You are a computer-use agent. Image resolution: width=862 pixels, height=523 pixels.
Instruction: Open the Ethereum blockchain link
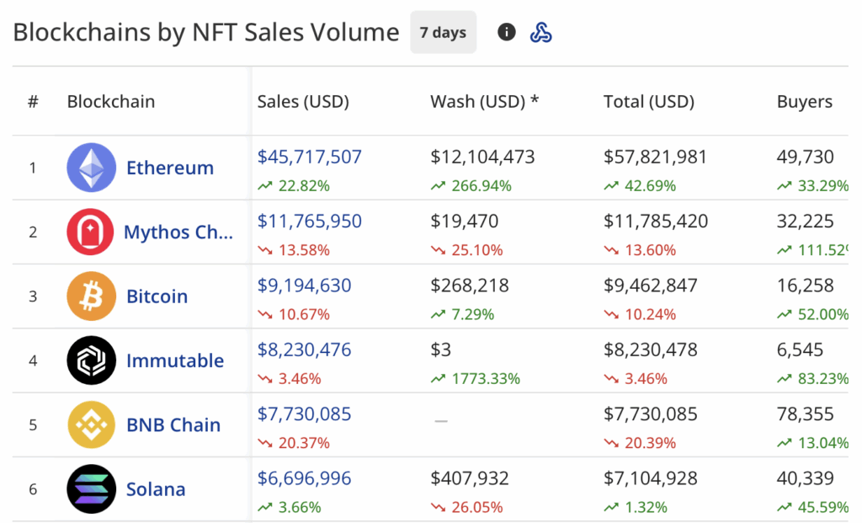[x=170, y=168]
